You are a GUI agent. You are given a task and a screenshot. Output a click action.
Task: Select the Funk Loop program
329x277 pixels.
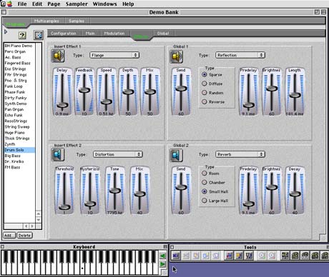19,86
